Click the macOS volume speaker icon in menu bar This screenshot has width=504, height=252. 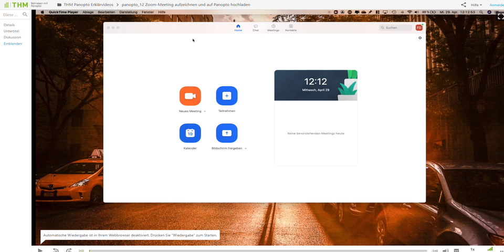click(416, 12)
